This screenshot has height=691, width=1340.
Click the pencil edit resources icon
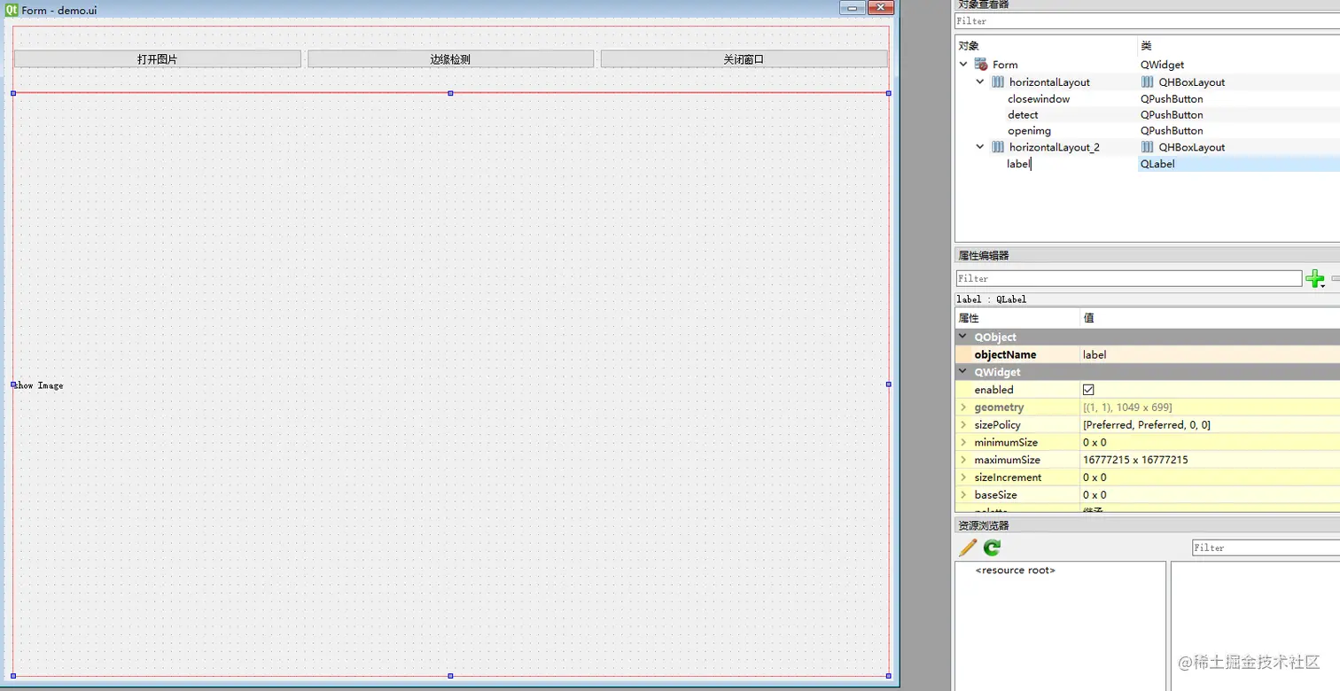pyautogui.click(x=968, y=547)
